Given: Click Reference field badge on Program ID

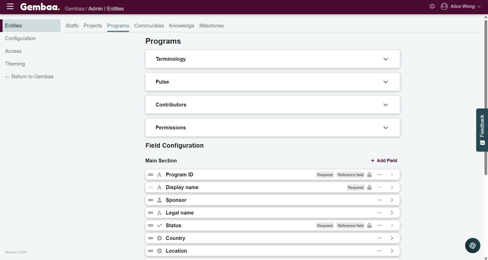Looking at the screenshot, I should (x=350, y=175).
